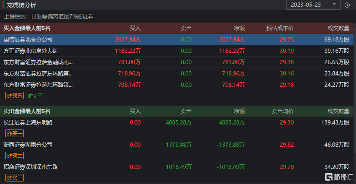Sort buy table by 买入 column header
Viewport: 356px width, 184px height.
(x=135, y=28)
